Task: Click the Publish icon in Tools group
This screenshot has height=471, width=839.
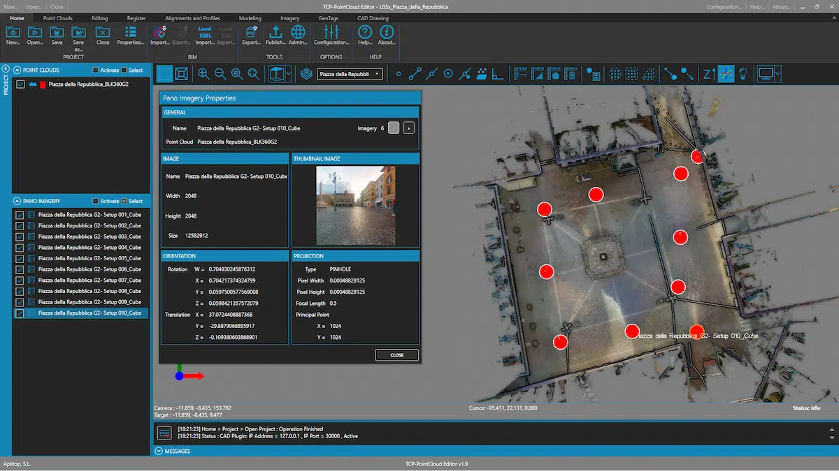Action: pos(275,33)
